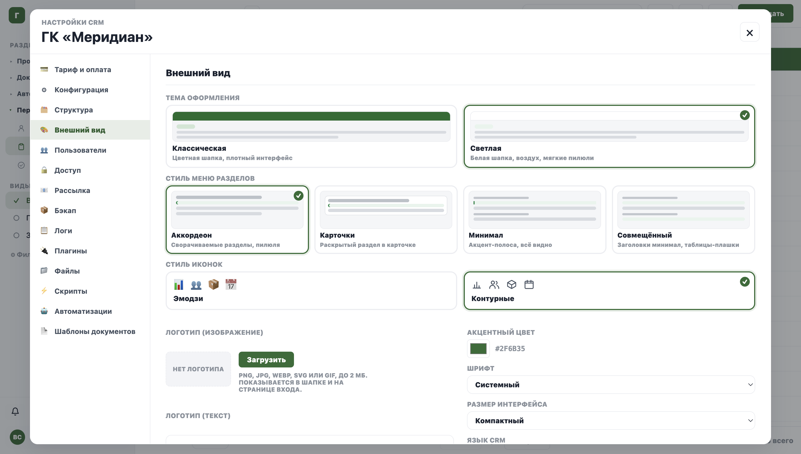Screen dimensions: 801x454
Task: Click the lightning icon beside Скрипты
Action: (44, 291)
